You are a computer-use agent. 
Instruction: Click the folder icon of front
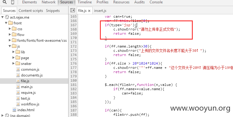pyautogui.click(x=11, y=23)
